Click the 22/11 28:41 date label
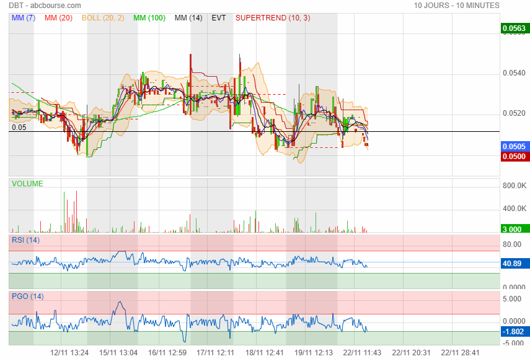 [x=461, y=353]
